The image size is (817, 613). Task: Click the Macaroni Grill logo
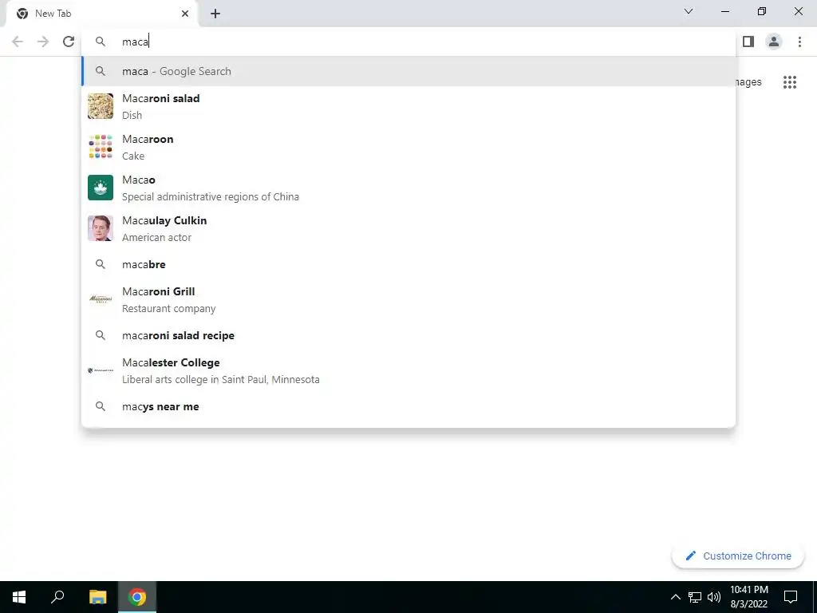coord(101,299)
